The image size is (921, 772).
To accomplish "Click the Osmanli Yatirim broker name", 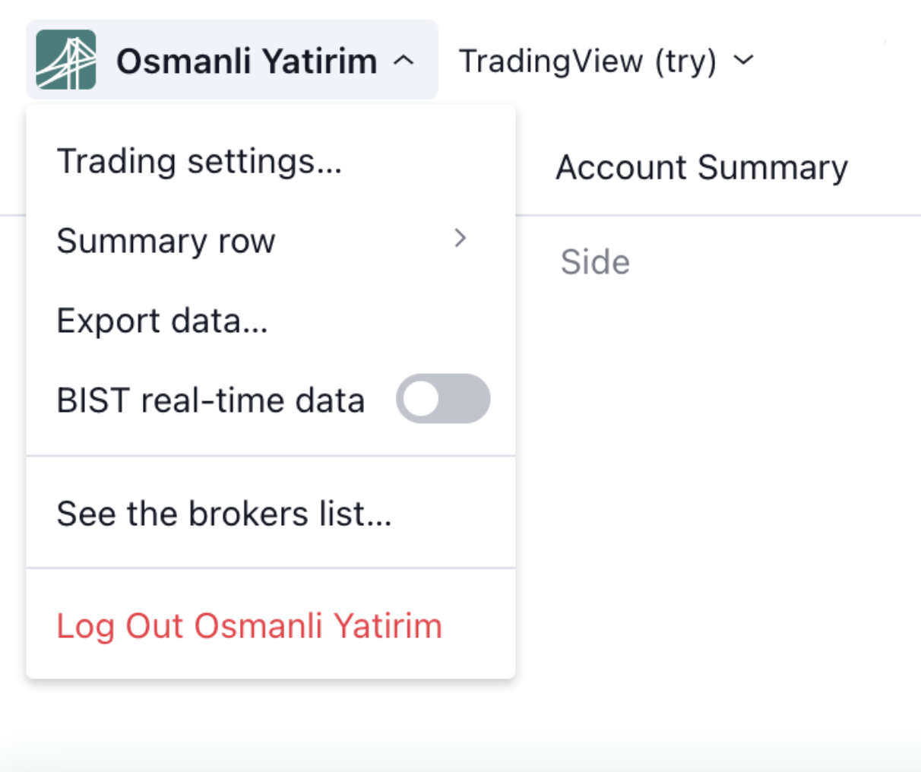I will tap(246, 61).
